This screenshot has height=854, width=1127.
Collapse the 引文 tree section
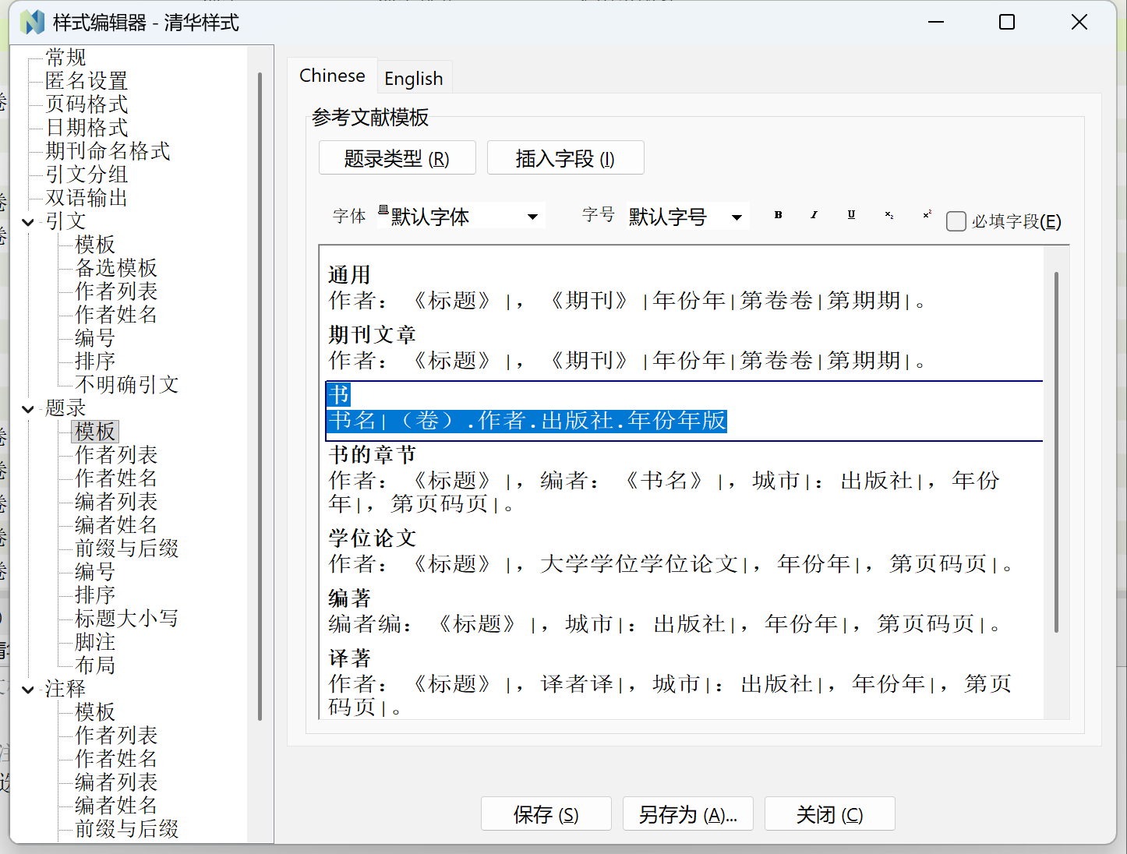tap(28, 221)
